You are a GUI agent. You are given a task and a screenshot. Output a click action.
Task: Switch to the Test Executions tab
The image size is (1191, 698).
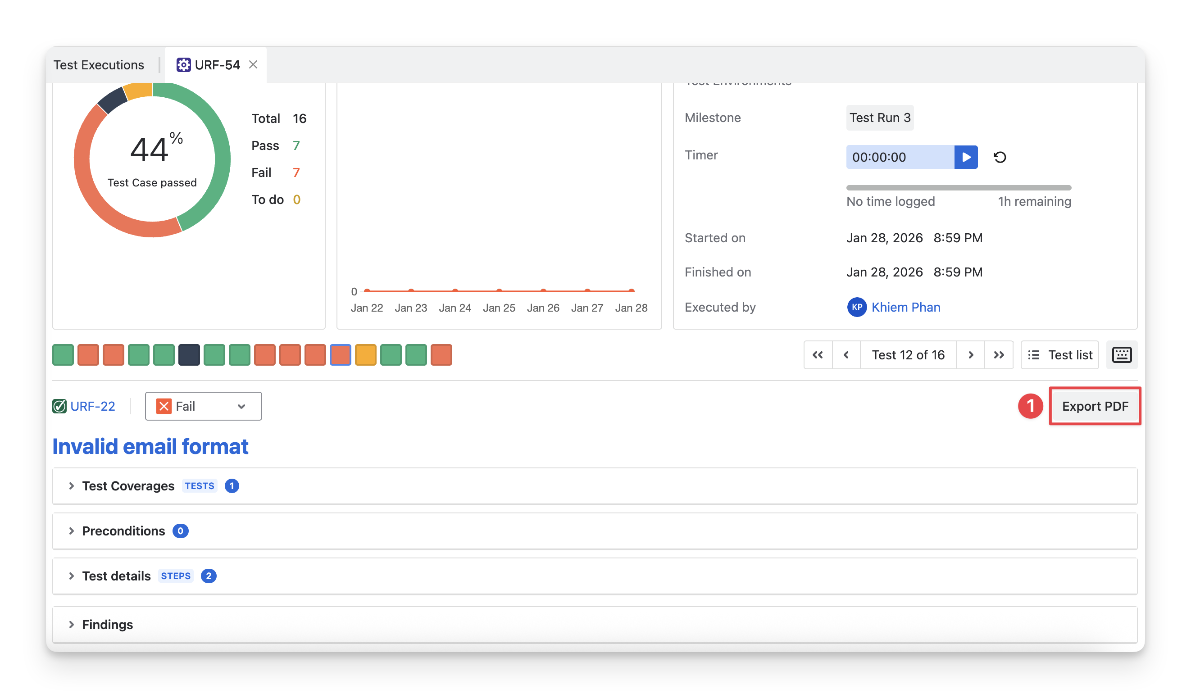(x=99, y=65)
